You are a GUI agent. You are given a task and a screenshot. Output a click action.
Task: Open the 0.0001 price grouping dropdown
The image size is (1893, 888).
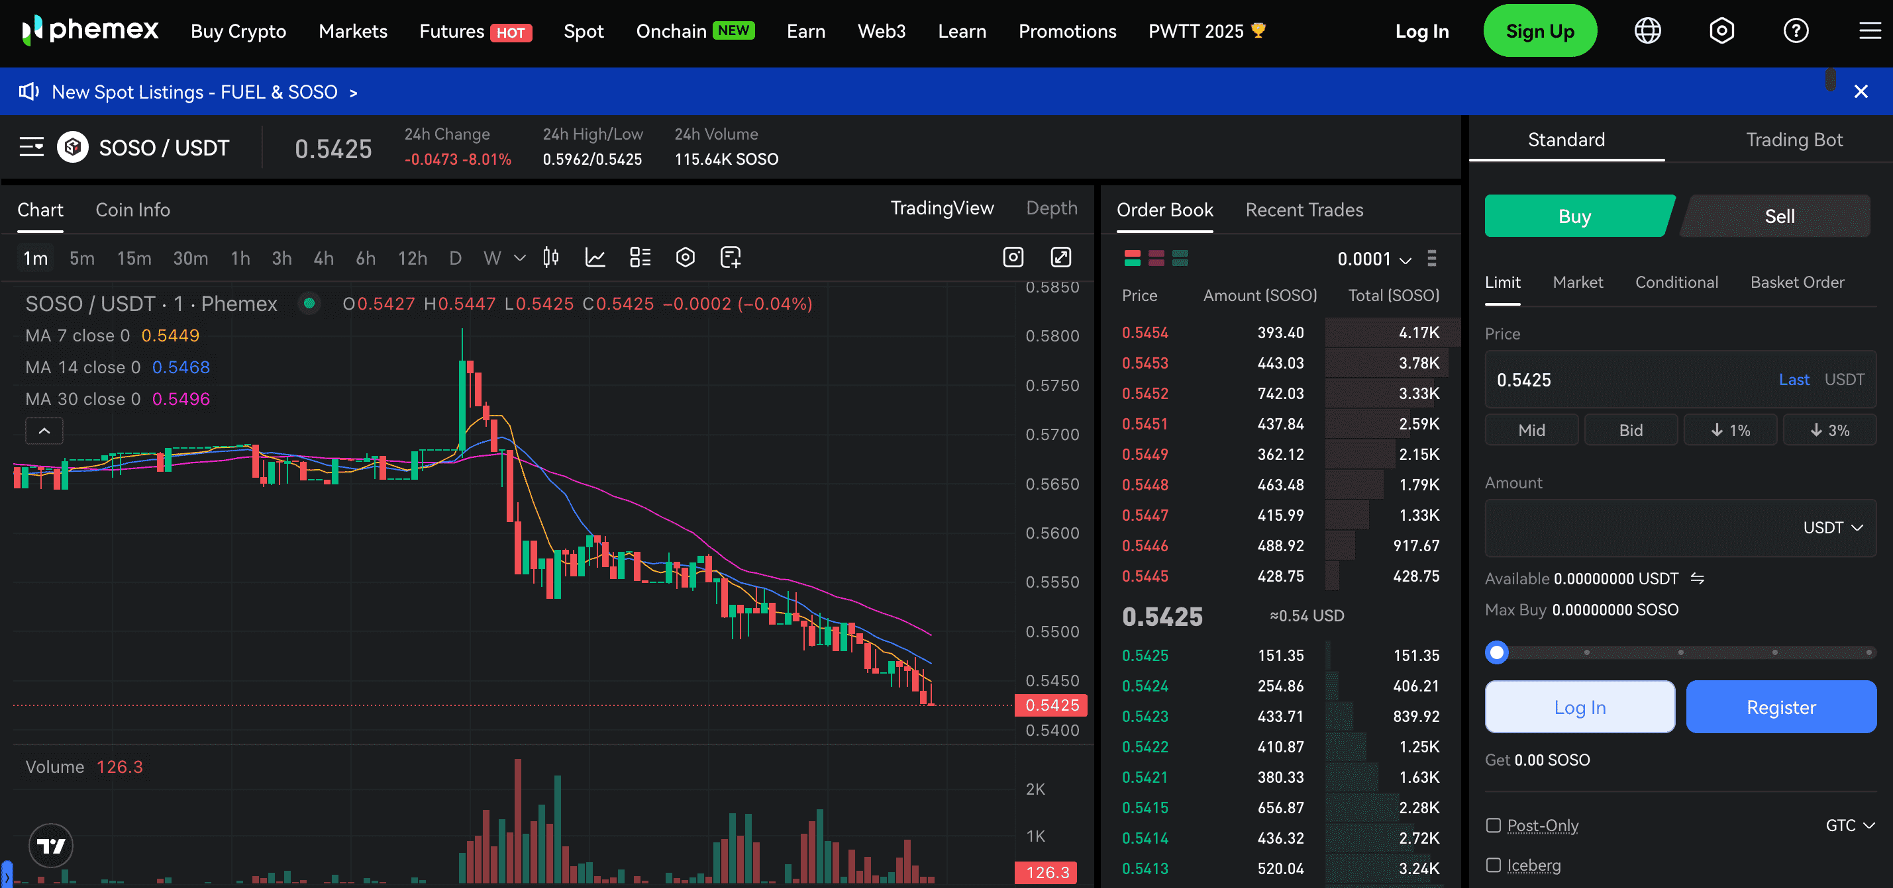tap(1374, 258)
